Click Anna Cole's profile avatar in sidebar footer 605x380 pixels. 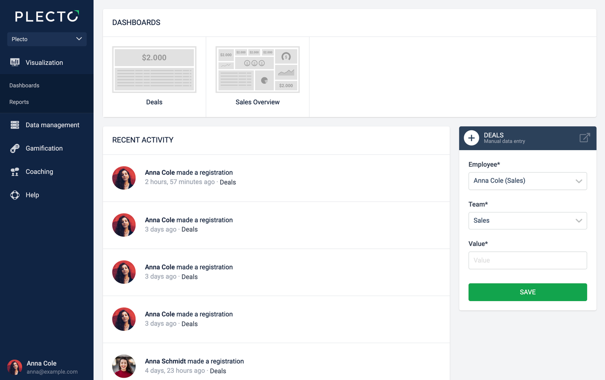(15, 367)
